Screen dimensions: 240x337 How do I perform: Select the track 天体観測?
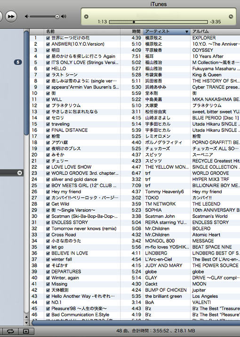tap(60, 290)
